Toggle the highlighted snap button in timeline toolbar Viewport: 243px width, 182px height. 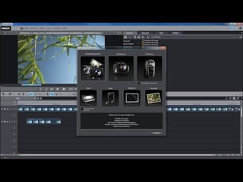31,94
